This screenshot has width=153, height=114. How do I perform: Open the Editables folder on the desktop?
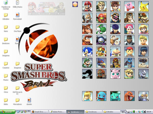click(6, 16)
